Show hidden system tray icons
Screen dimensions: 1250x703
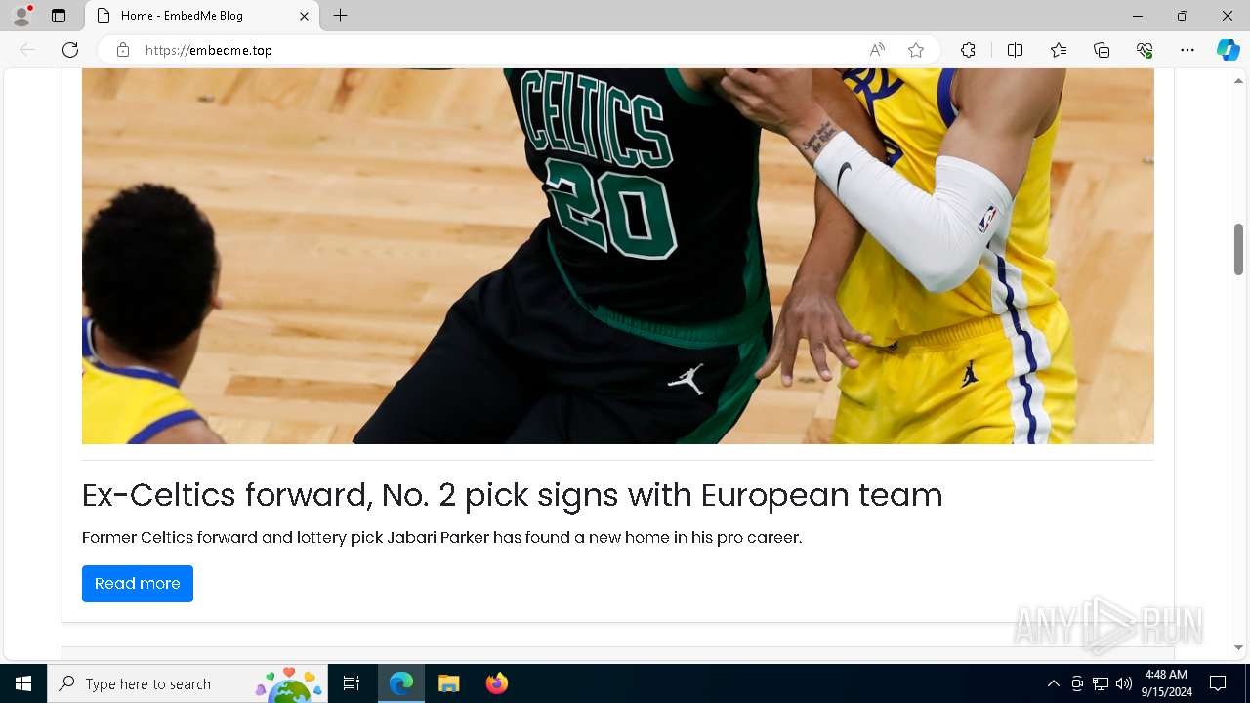(1053, 683)
